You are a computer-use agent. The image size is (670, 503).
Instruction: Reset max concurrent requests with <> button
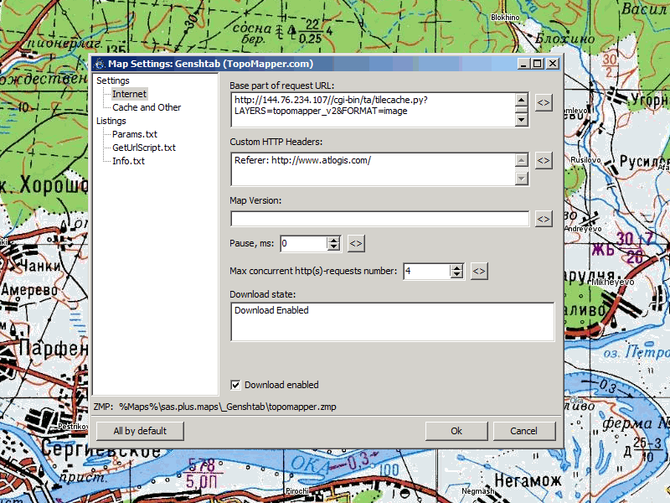479,272
